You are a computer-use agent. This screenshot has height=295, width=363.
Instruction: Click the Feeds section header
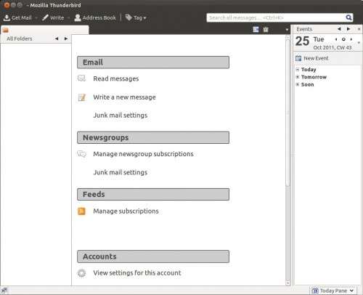pyautogui.click(x=153, y=195)
